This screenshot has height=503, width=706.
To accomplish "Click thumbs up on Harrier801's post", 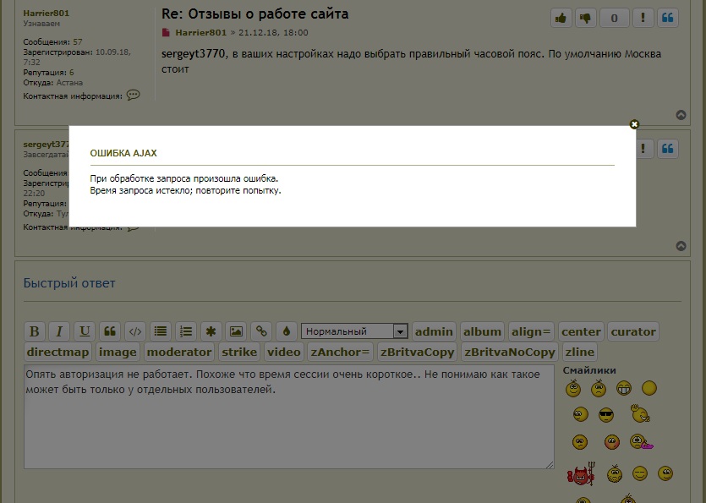I will click(x=561, y=18).
